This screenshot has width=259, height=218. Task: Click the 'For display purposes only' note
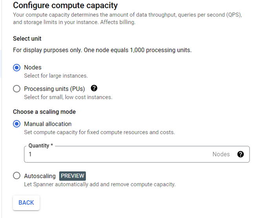tap(102, 50)
